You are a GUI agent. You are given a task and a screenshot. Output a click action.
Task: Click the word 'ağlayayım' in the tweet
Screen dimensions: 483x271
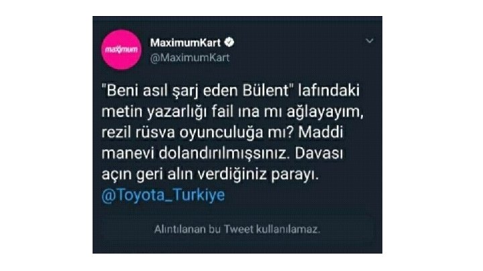325,112
